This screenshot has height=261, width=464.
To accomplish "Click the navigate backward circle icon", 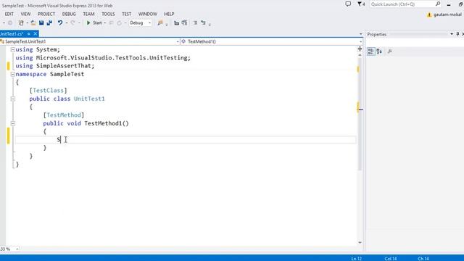I will (9, 22).
